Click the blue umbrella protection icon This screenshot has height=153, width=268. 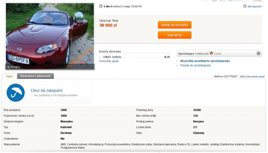coord(16,93)
